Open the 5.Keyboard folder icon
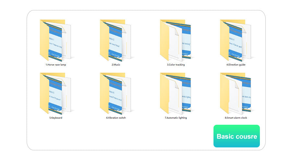Image resolution: width=292 pixels, height=162 pixels. (55, 93)
